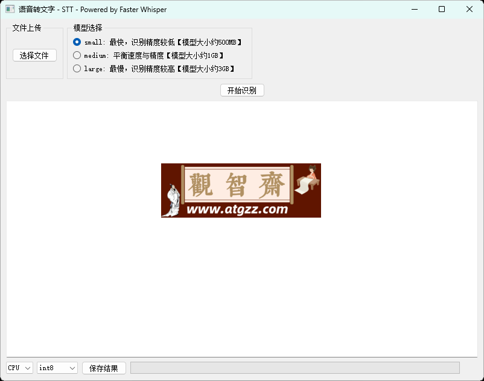The height and width of the screenshot is (381, 484).
Task: Click the 文件上传 group label
Action: coord(27,28)
